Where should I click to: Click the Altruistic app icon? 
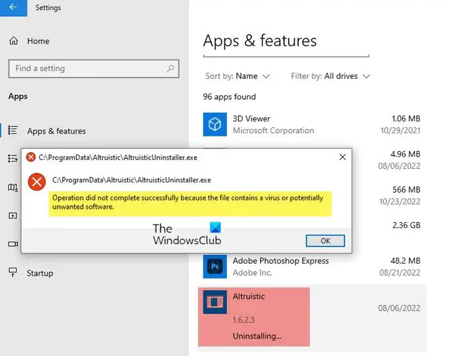[x=215, y=302]
